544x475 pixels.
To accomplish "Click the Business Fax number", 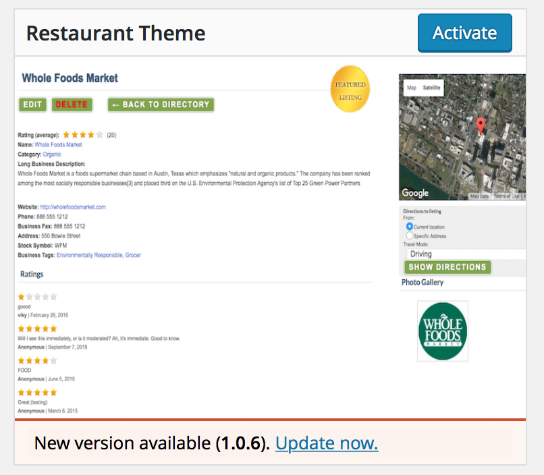I will (70, 227).
